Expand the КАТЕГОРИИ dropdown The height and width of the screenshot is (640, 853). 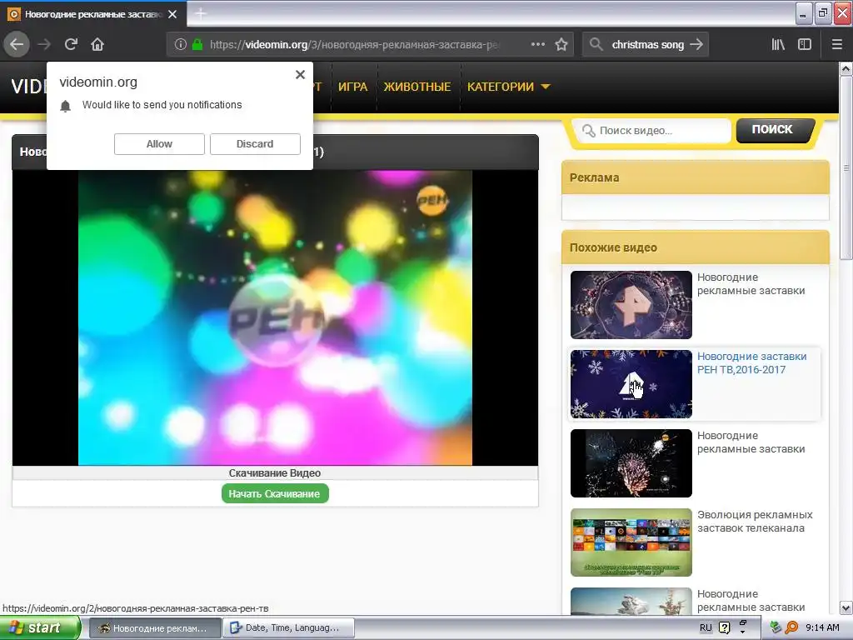pyautogui.click(x=509, y=87)
